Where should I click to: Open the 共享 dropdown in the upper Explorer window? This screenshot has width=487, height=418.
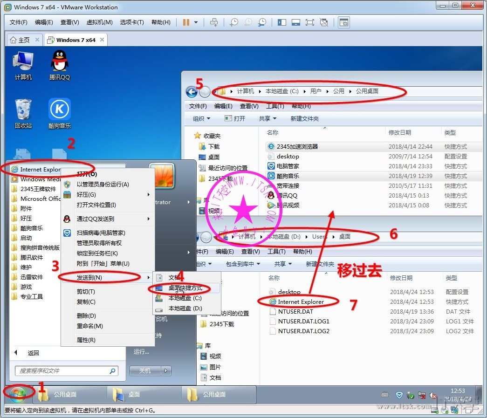(268, 119)
